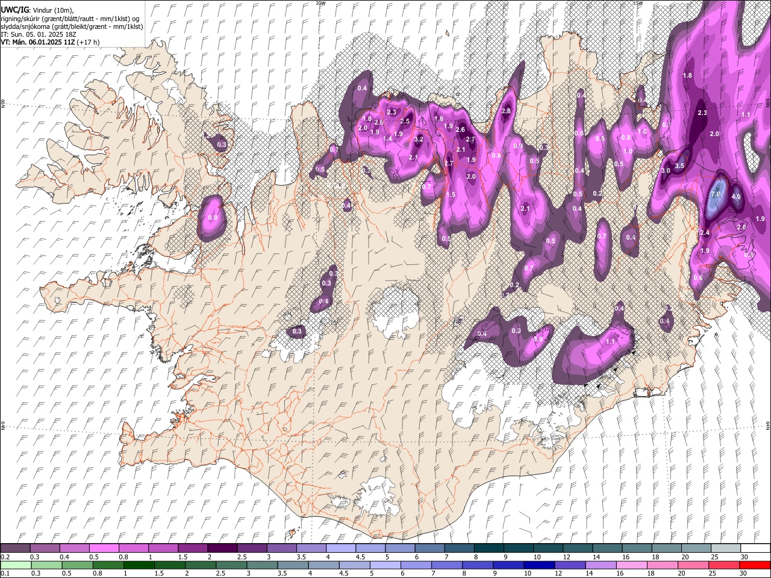This screenshot has height=578, width=771.
Task: Click the 2.6 precipitation label
Action: [x=461, y=130]
